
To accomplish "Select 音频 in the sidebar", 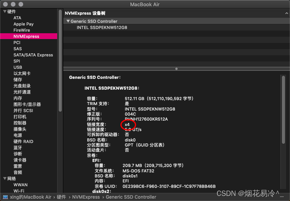I will point(18,172).
